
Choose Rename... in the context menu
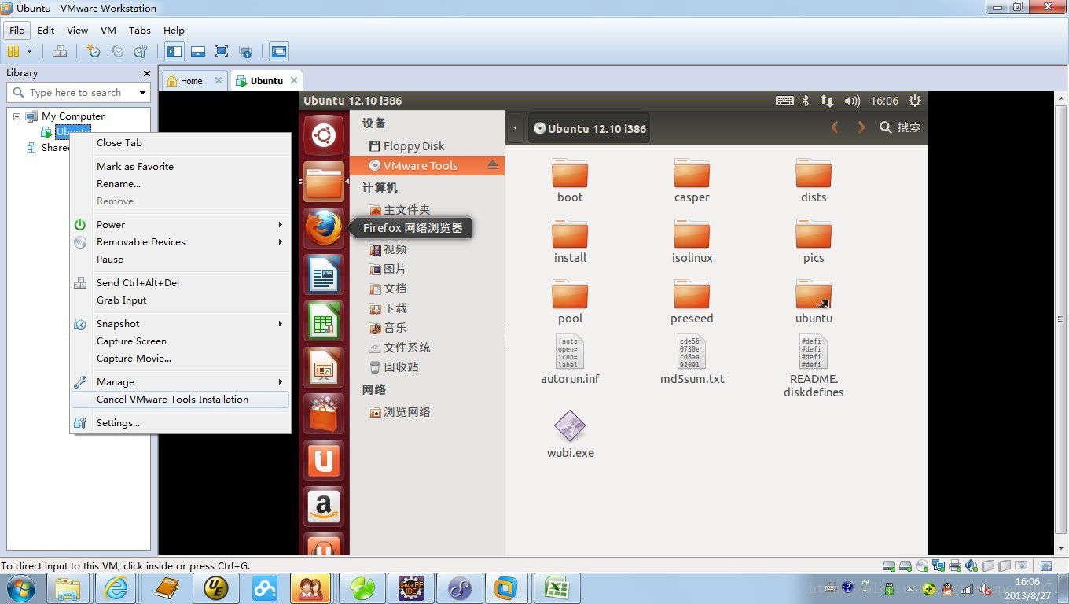click(x=181, y=183)
